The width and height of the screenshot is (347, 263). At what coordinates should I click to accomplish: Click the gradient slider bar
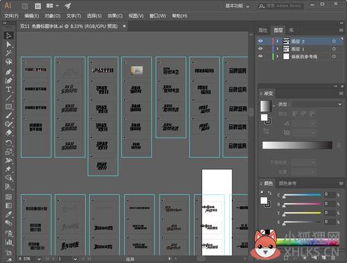click(297, 145)
